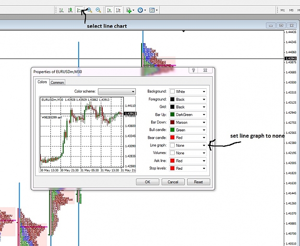300x246 pixels.
Task: Switch to the Colors tab
Action: click(x=42, y=82)
